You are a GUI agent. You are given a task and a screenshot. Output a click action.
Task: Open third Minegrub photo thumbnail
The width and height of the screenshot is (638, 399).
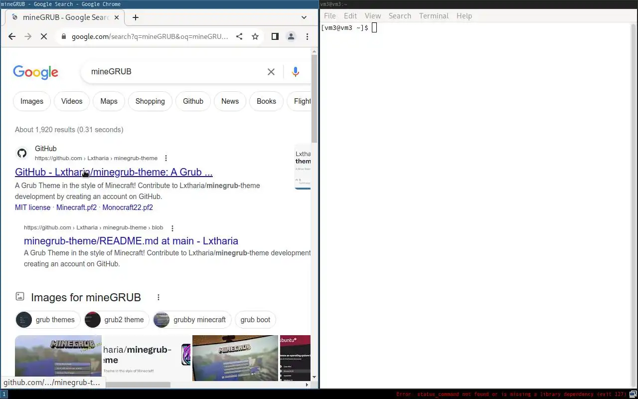click(235, 358)
